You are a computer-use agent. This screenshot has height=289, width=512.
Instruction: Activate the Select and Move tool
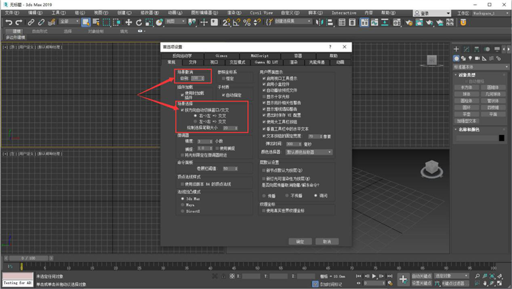point(128,22)
